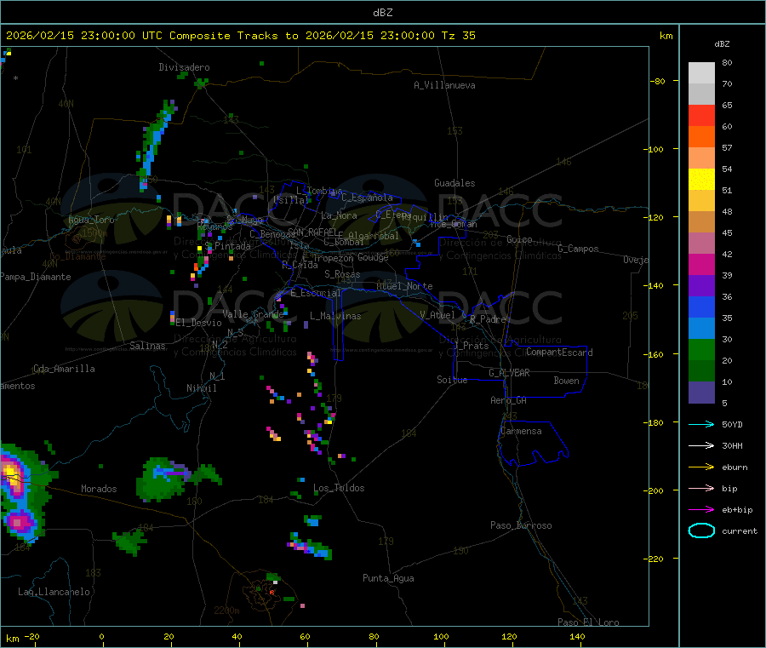
Task: Click the 'Paso_El_Loro' map label
Action: coord(588,622)
